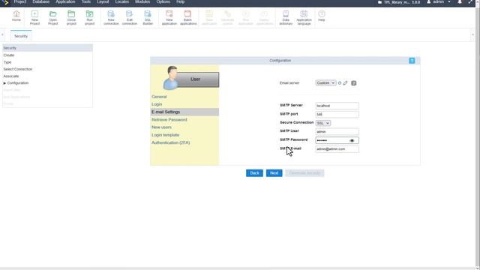
Task: Toggle SMTP password visibility eye icon
Action: point(352,140)
